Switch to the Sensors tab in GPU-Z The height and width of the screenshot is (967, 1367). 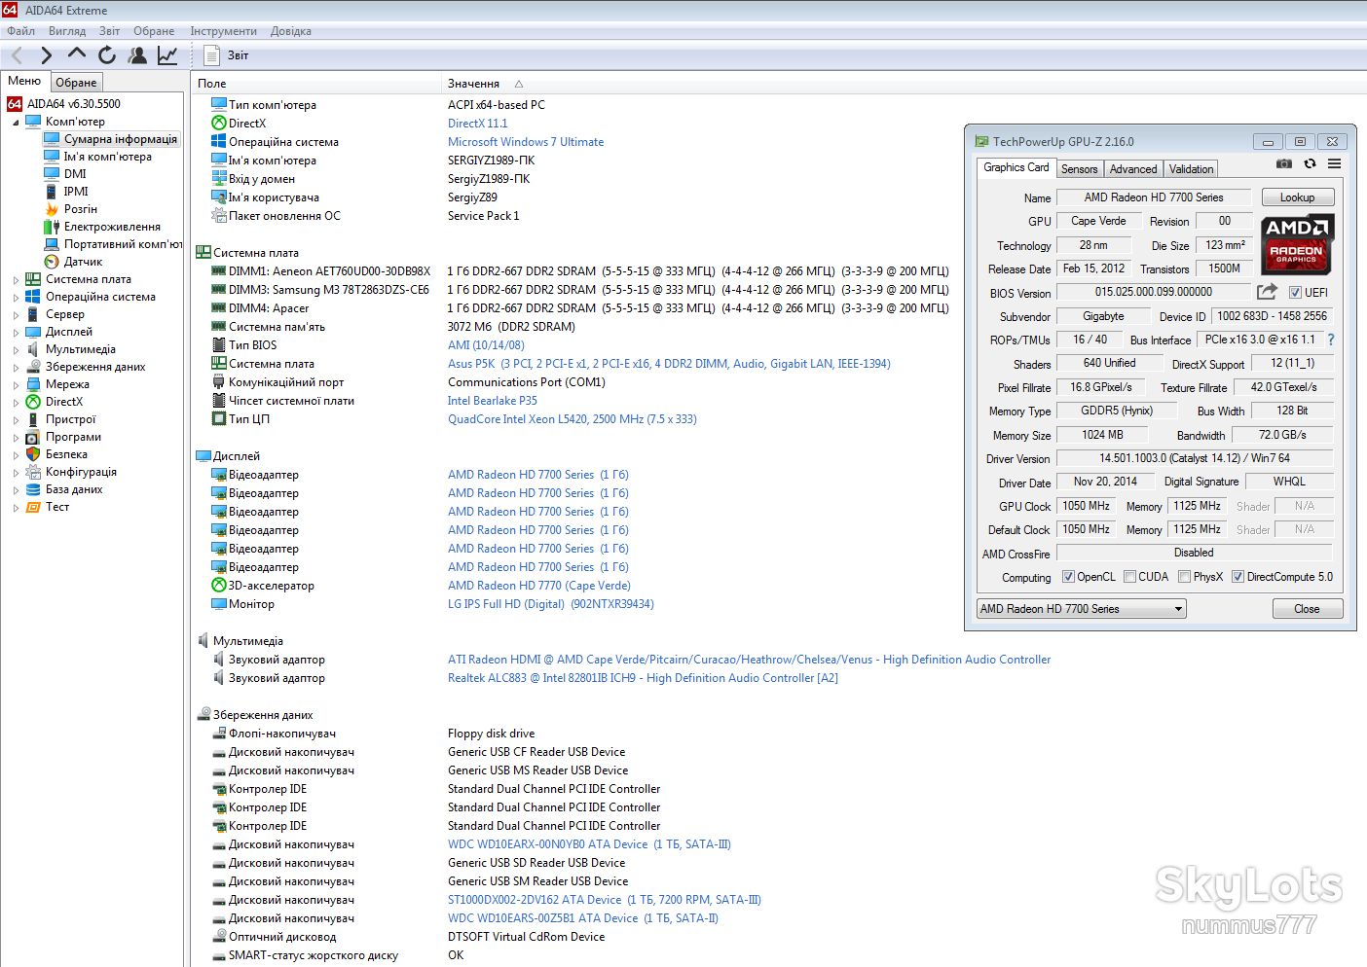point(1079,169)
